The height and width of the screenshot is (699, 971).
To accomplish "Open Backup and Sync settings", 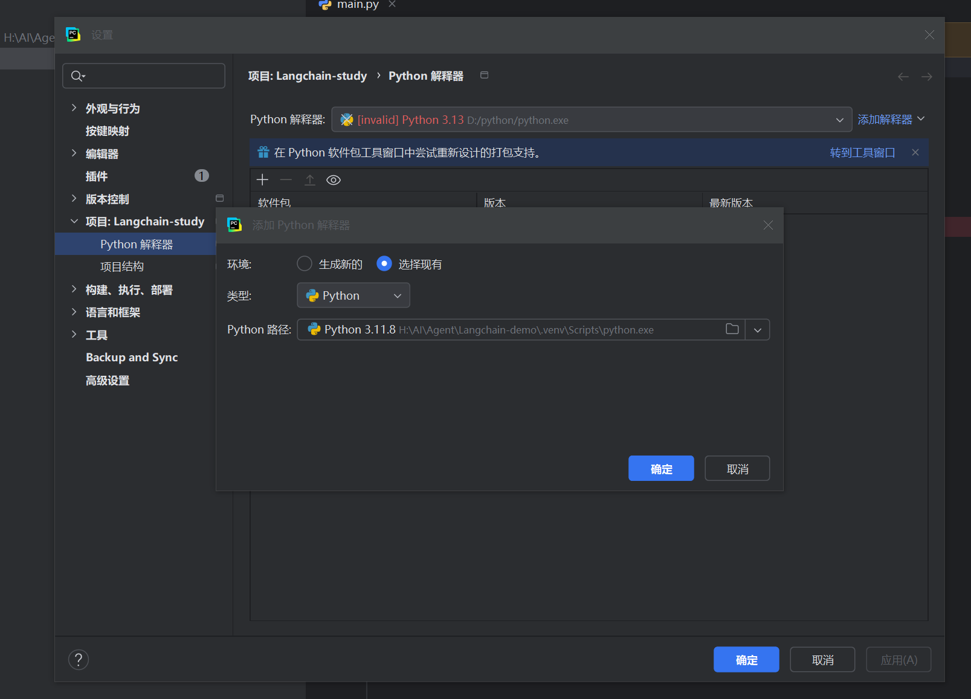I will pos(132,358).
